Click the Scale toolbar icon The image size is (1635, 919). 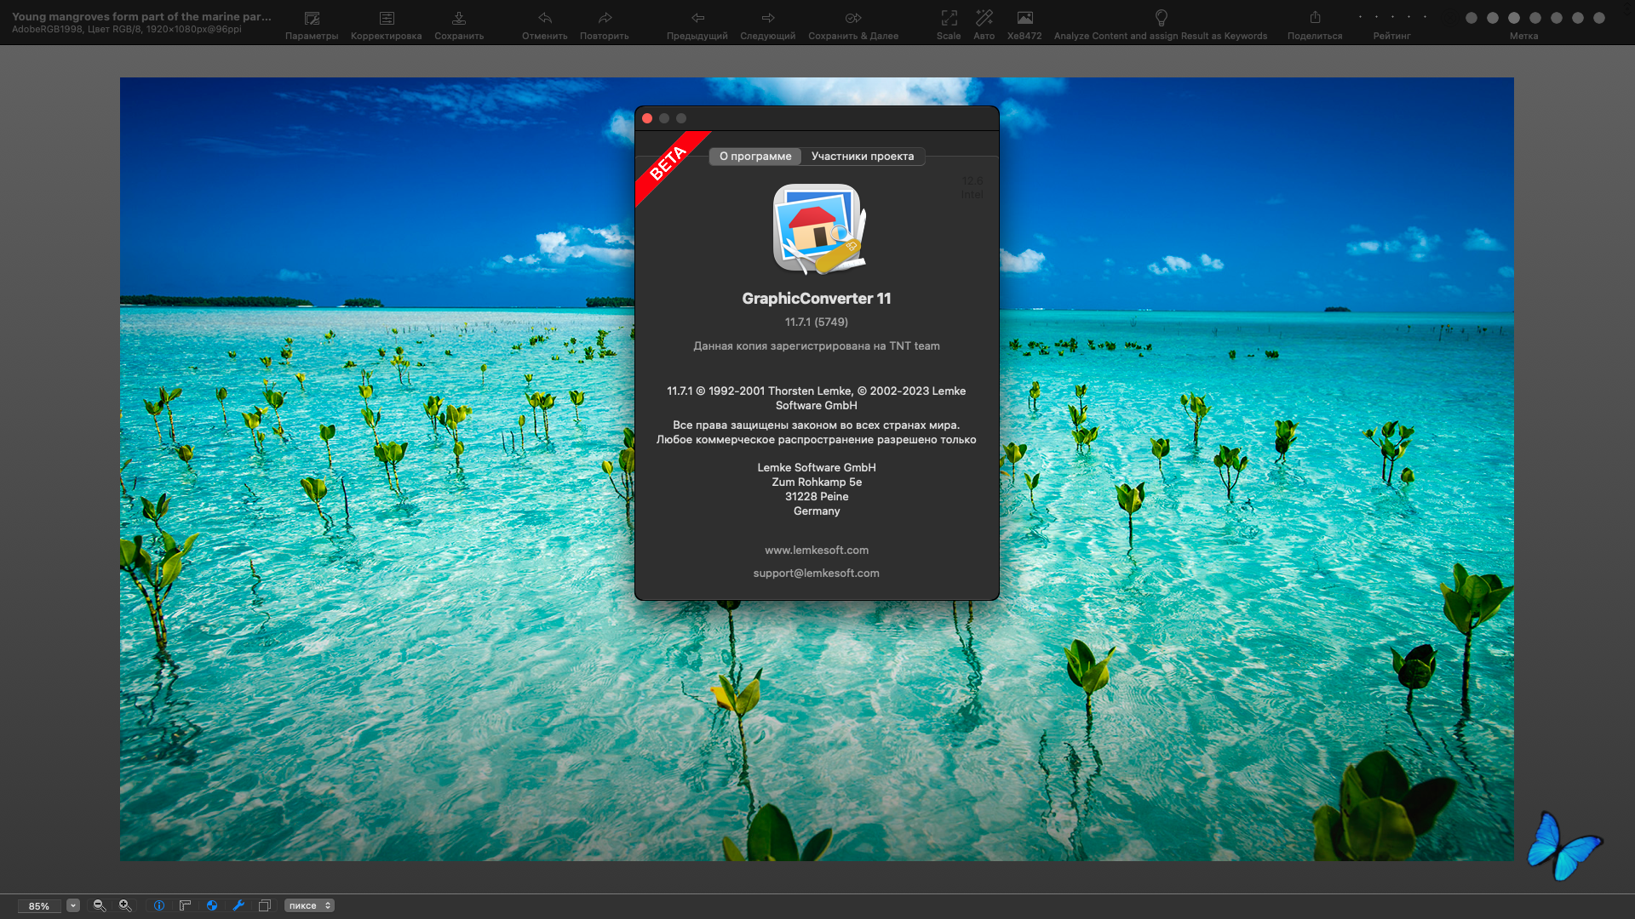(949, 19)
